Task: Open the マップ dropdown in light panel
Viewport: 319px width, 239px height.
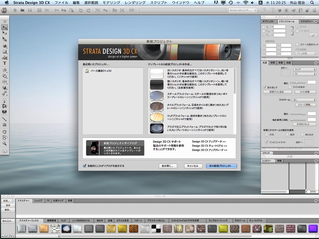Action: (305, 69)
